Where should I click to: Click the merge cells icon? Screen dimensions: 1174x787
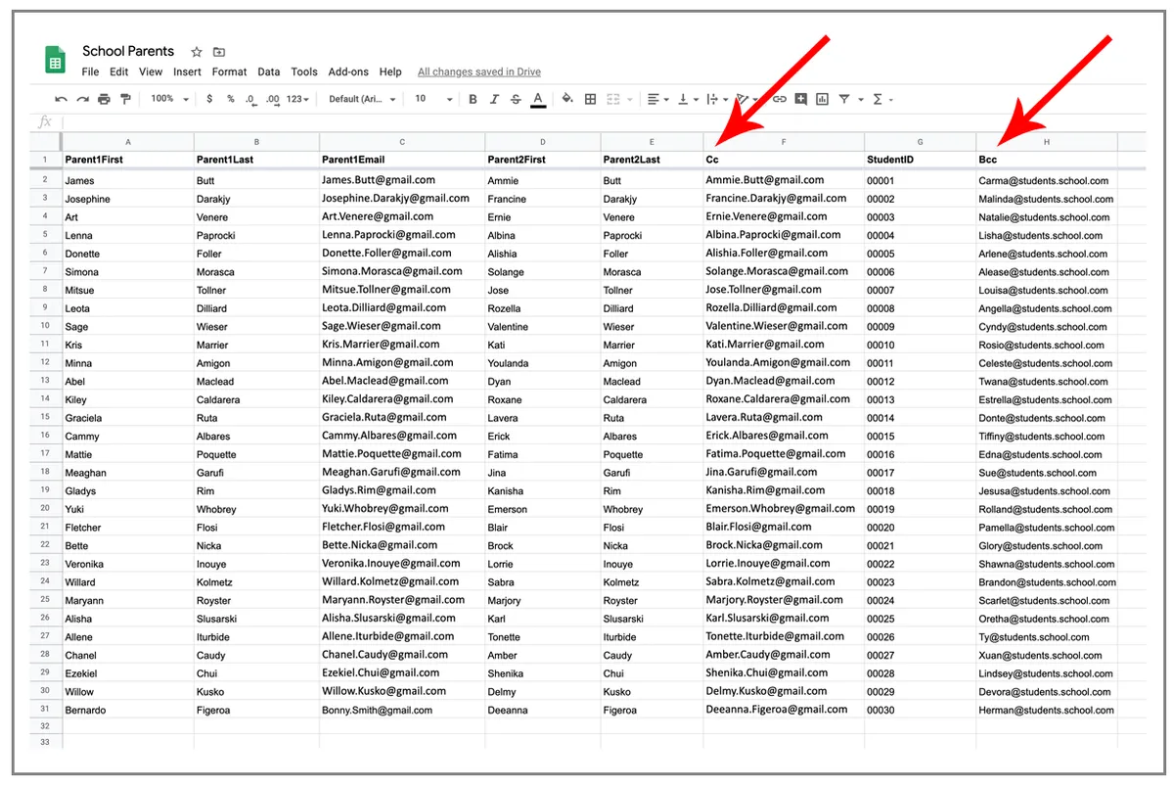[x=613, y=99]
